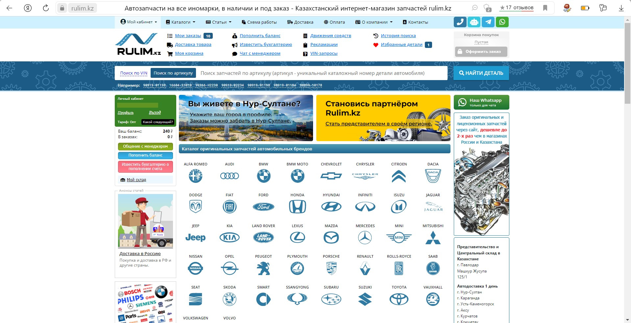This screenshot has width=631, height=323.
Task: Select the Nissan brand logo
Action: coord(196,268)
